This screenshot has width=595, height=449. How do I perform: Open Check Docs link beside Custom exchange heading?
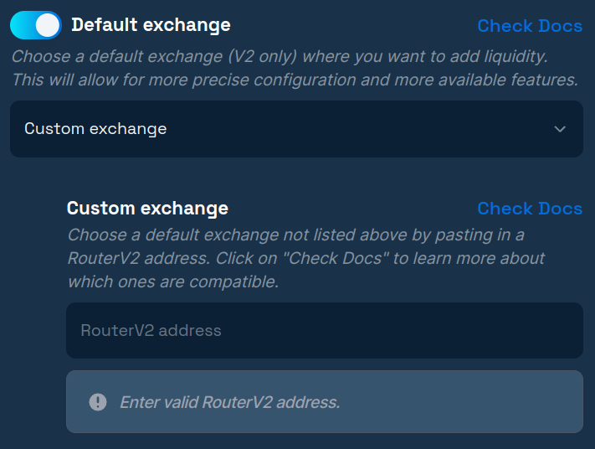tap(529, 209)
